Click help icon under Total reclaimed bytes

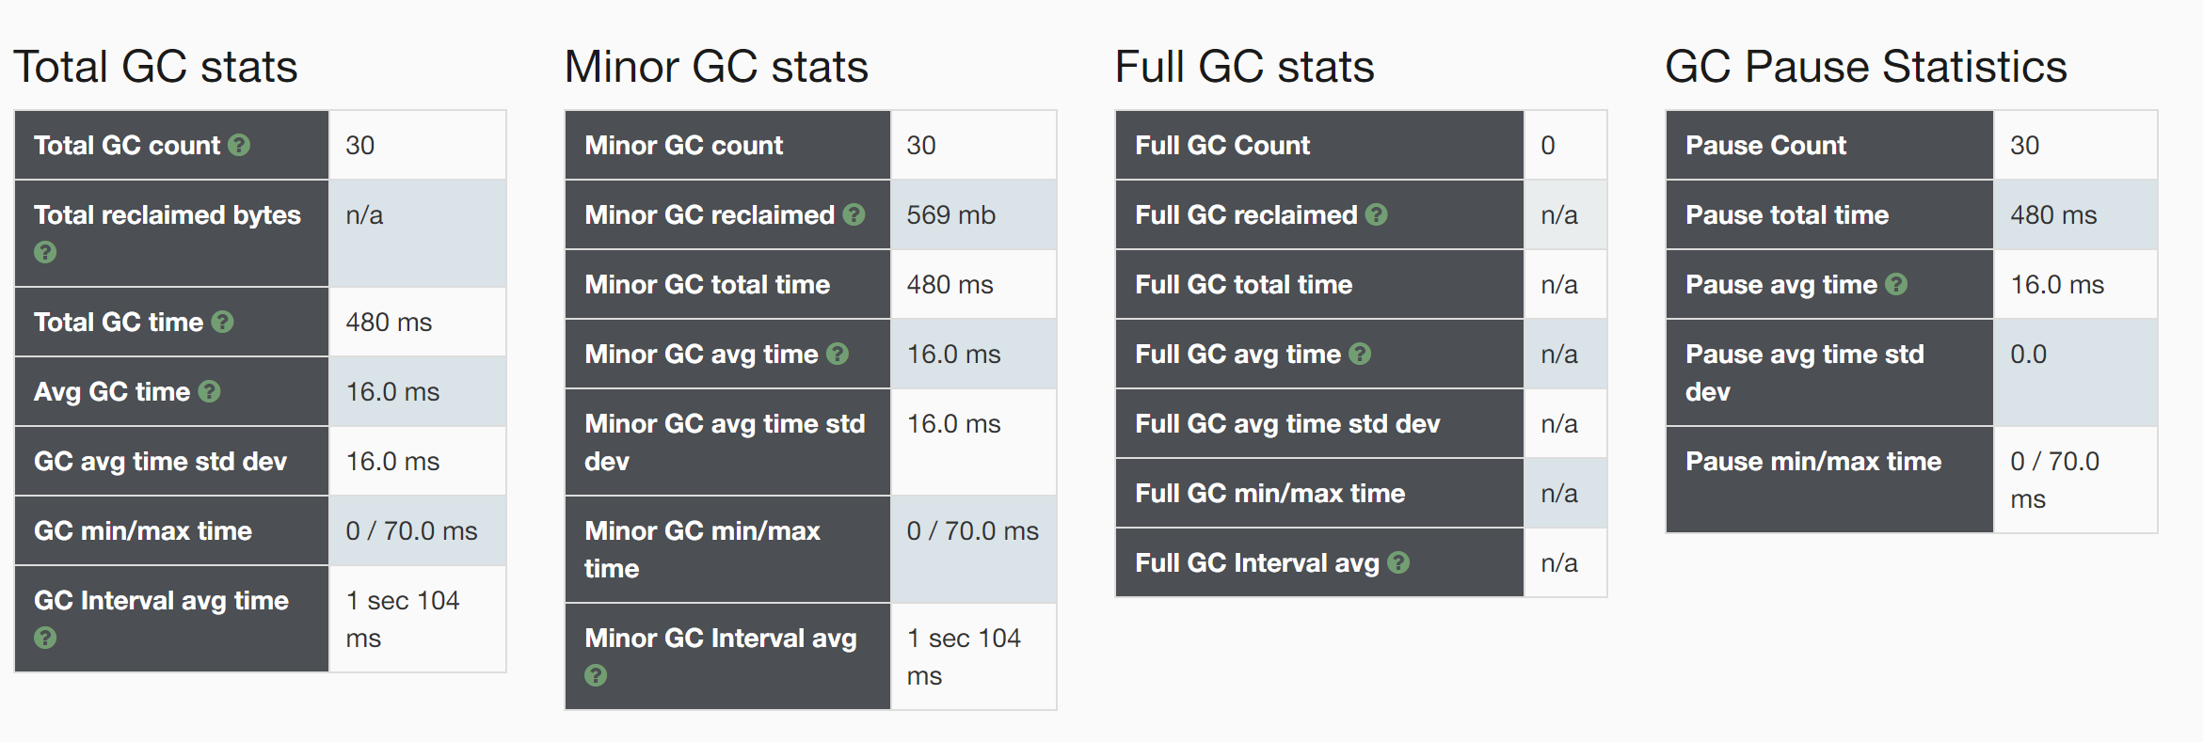[x=45, y=252]
